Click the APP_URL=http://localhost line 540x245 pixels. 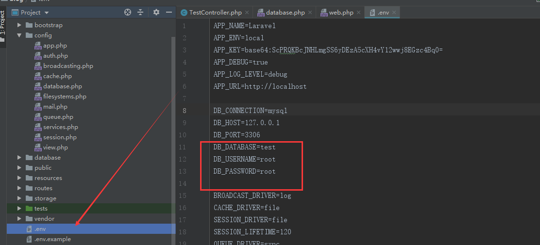point(260,87)
